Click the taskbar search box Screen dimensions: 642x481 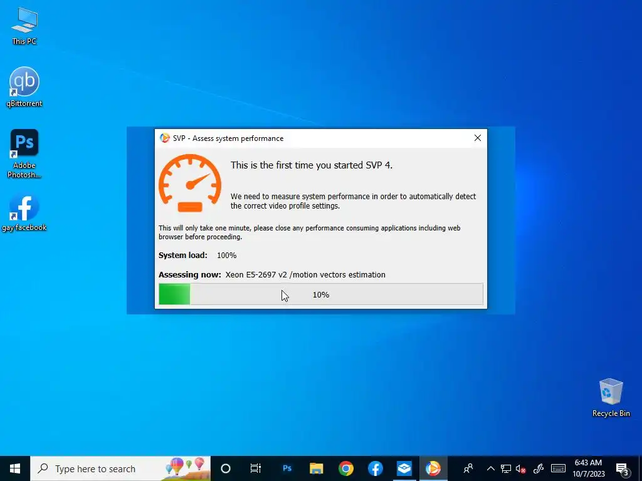120,468
